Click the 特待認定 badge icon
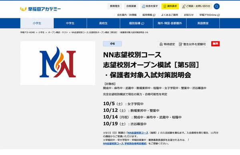 pyautogui.click(x=161, y=44)
